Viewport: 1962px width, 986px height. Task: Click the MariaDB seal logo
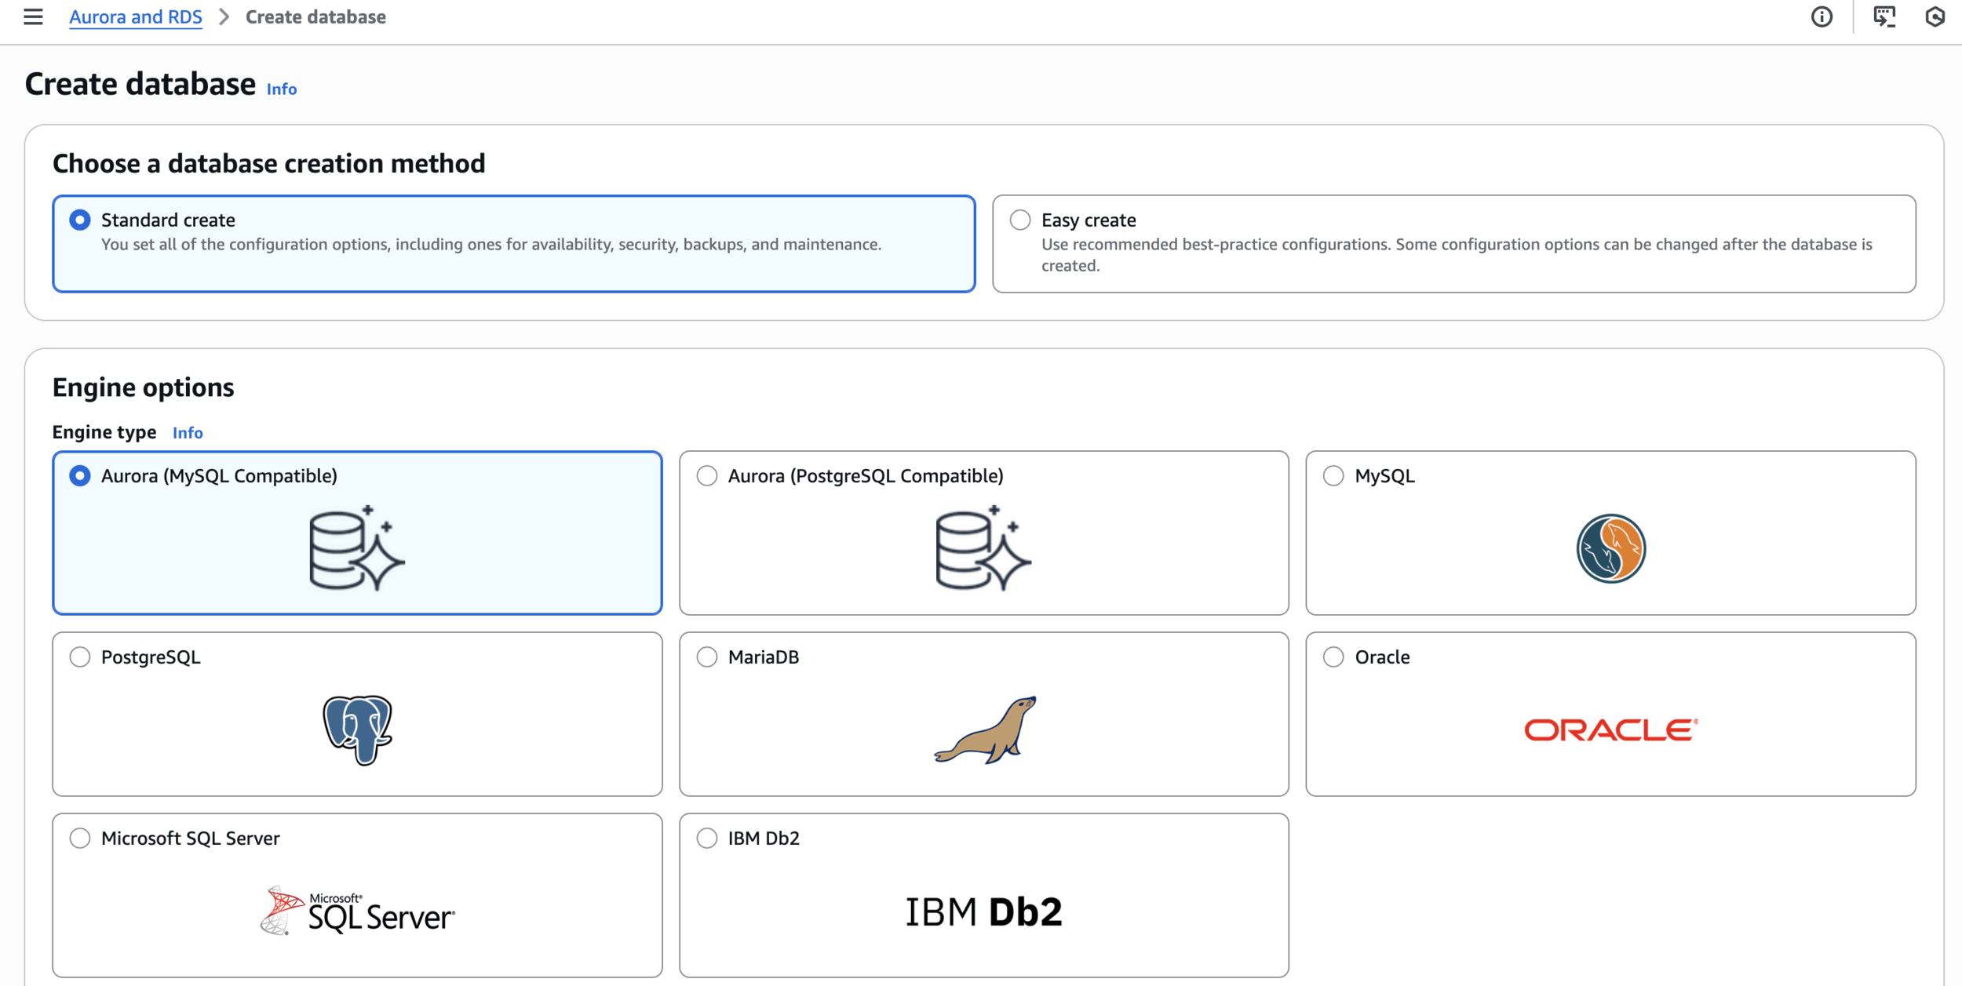point(984,729)
